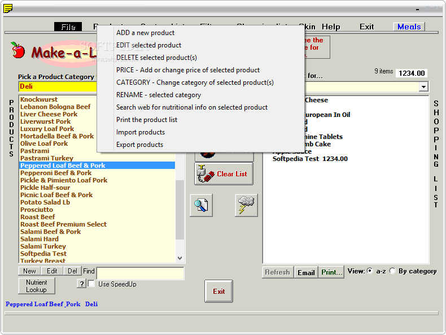Expand the shopping list dropdown arrow
The image size is (446, 335).
coord(423,86)
